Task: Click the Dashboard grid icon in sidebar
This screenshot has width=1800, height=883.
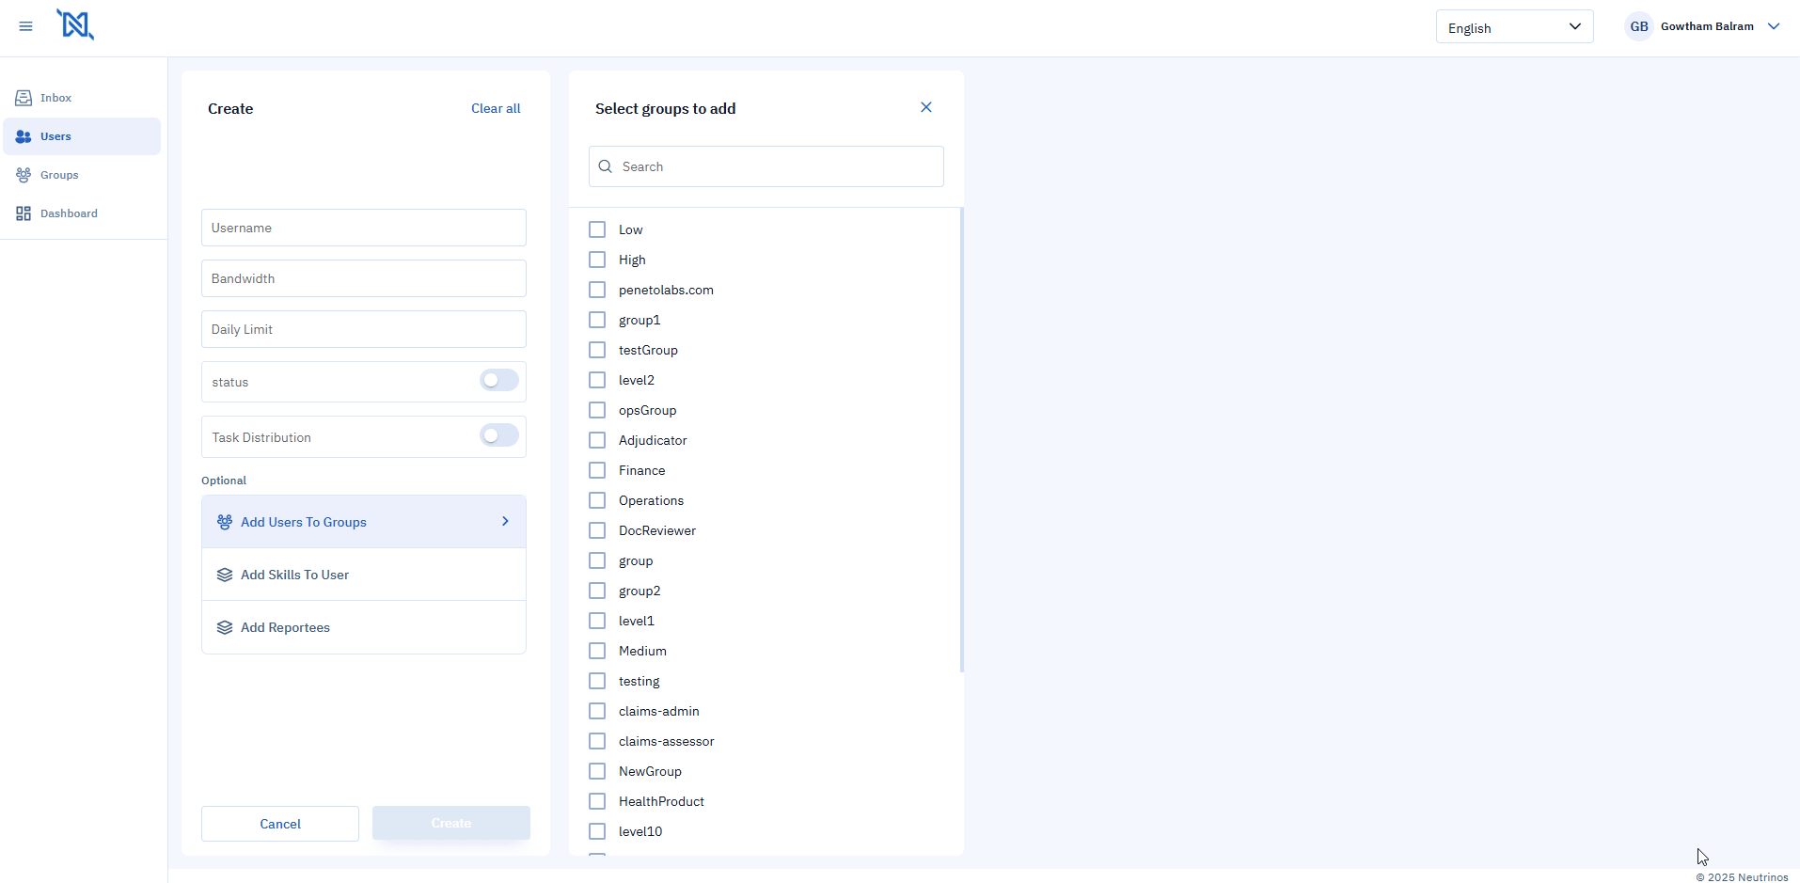Action: click(x=24, y=213)
